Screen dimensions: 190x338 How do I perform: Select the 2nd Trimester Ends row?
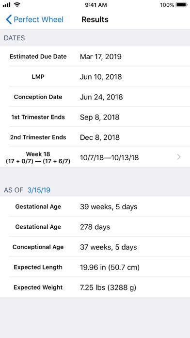[95, 137]
